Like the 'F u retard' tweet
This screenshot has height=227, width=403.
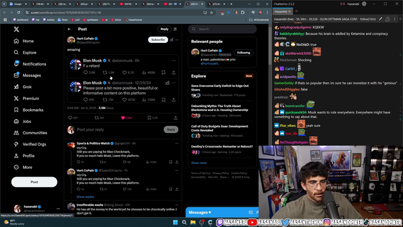128,73
